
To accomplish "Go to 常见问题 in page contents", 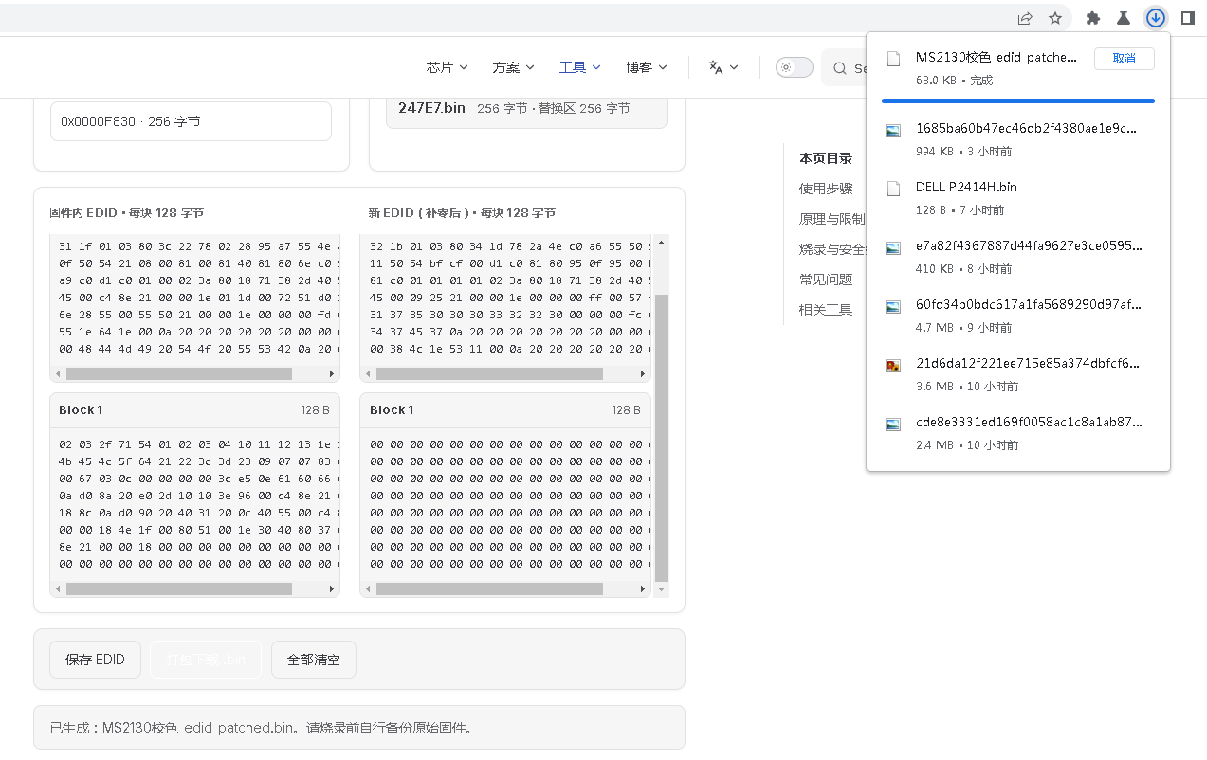I will coord(826,280).
